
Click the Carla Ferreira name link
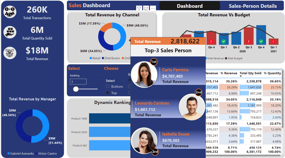pos(175,70)
